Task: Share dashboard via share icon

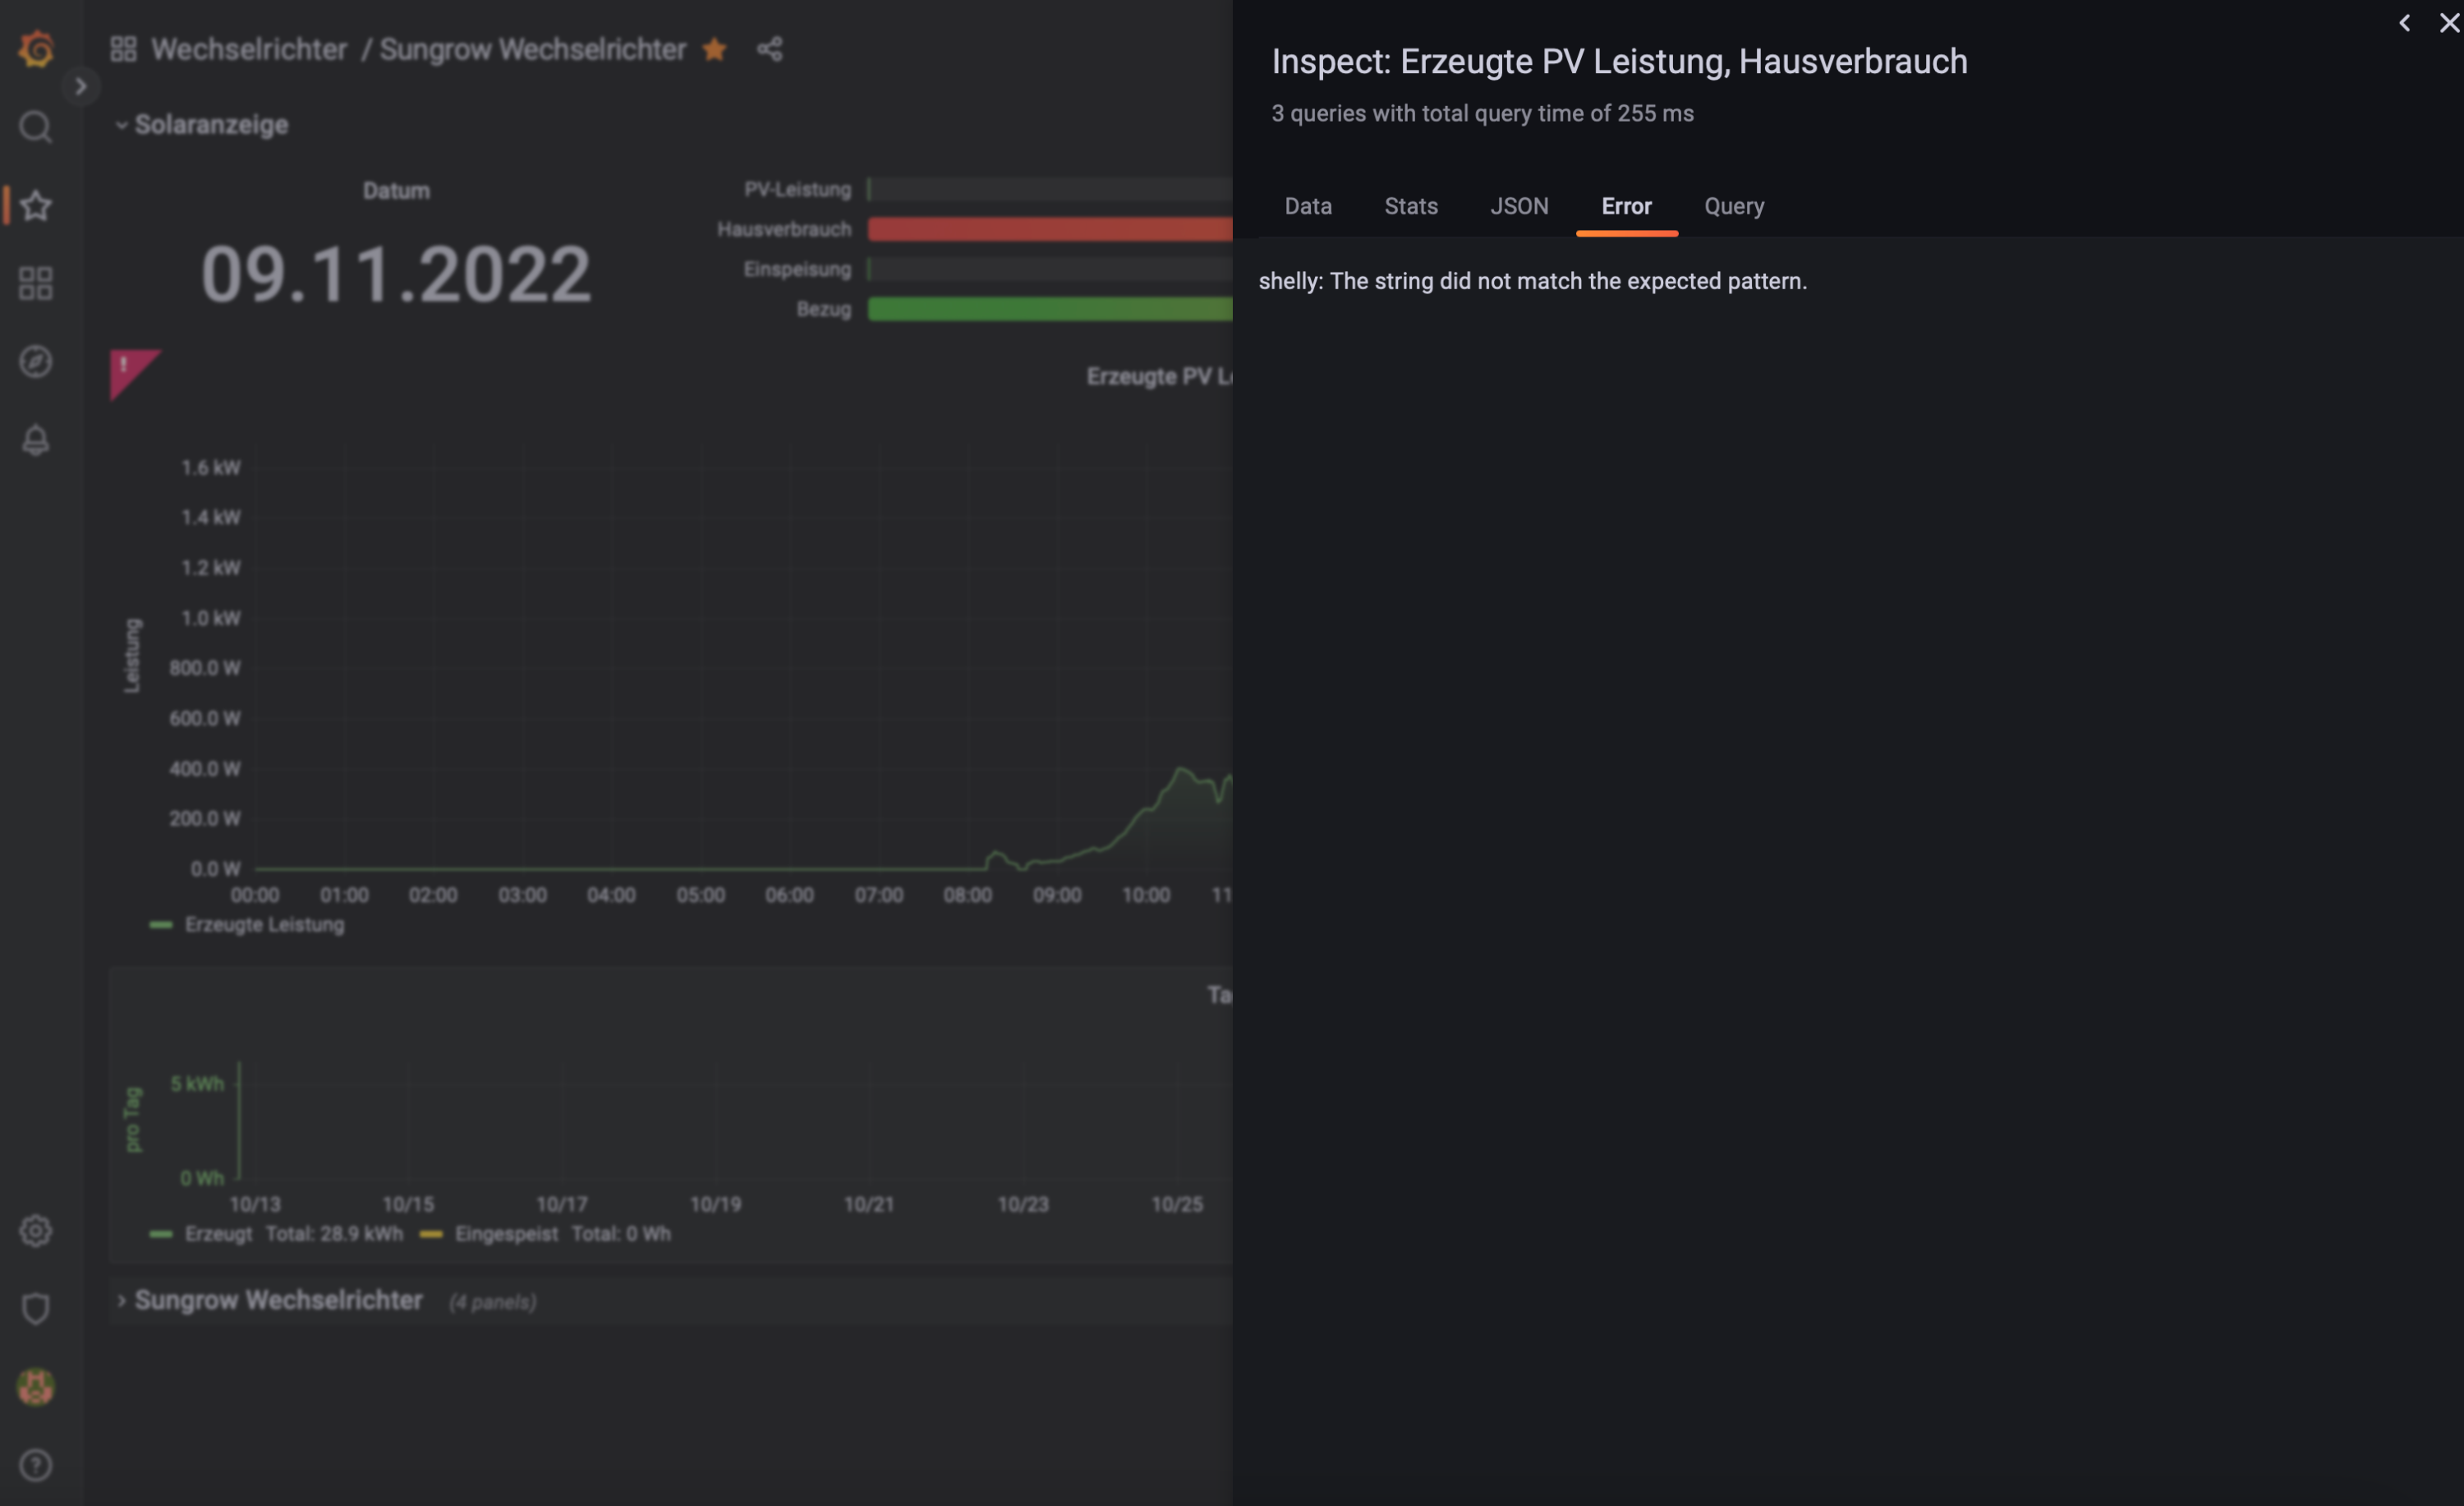Action: coord(769,49)
